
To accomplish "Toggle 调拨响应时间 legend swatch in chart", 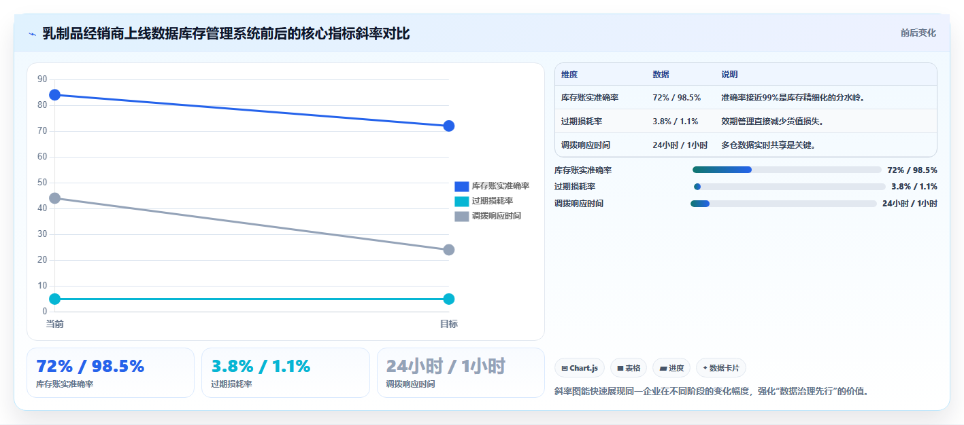I will coord(462,216).
